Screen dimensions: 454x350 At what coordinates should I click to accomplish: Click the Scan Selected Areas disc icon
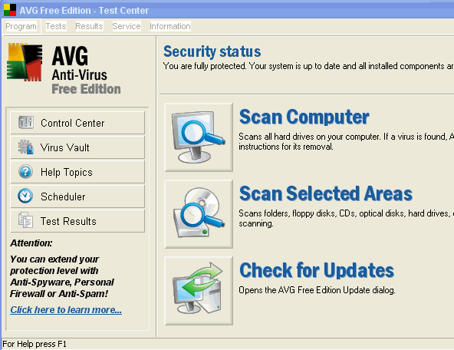point(199,214)
